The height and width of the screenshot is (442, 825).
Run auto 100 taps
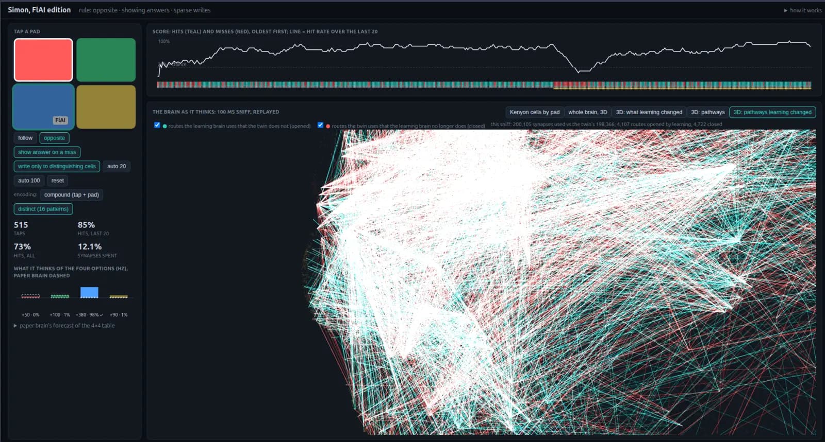[29, 181]
